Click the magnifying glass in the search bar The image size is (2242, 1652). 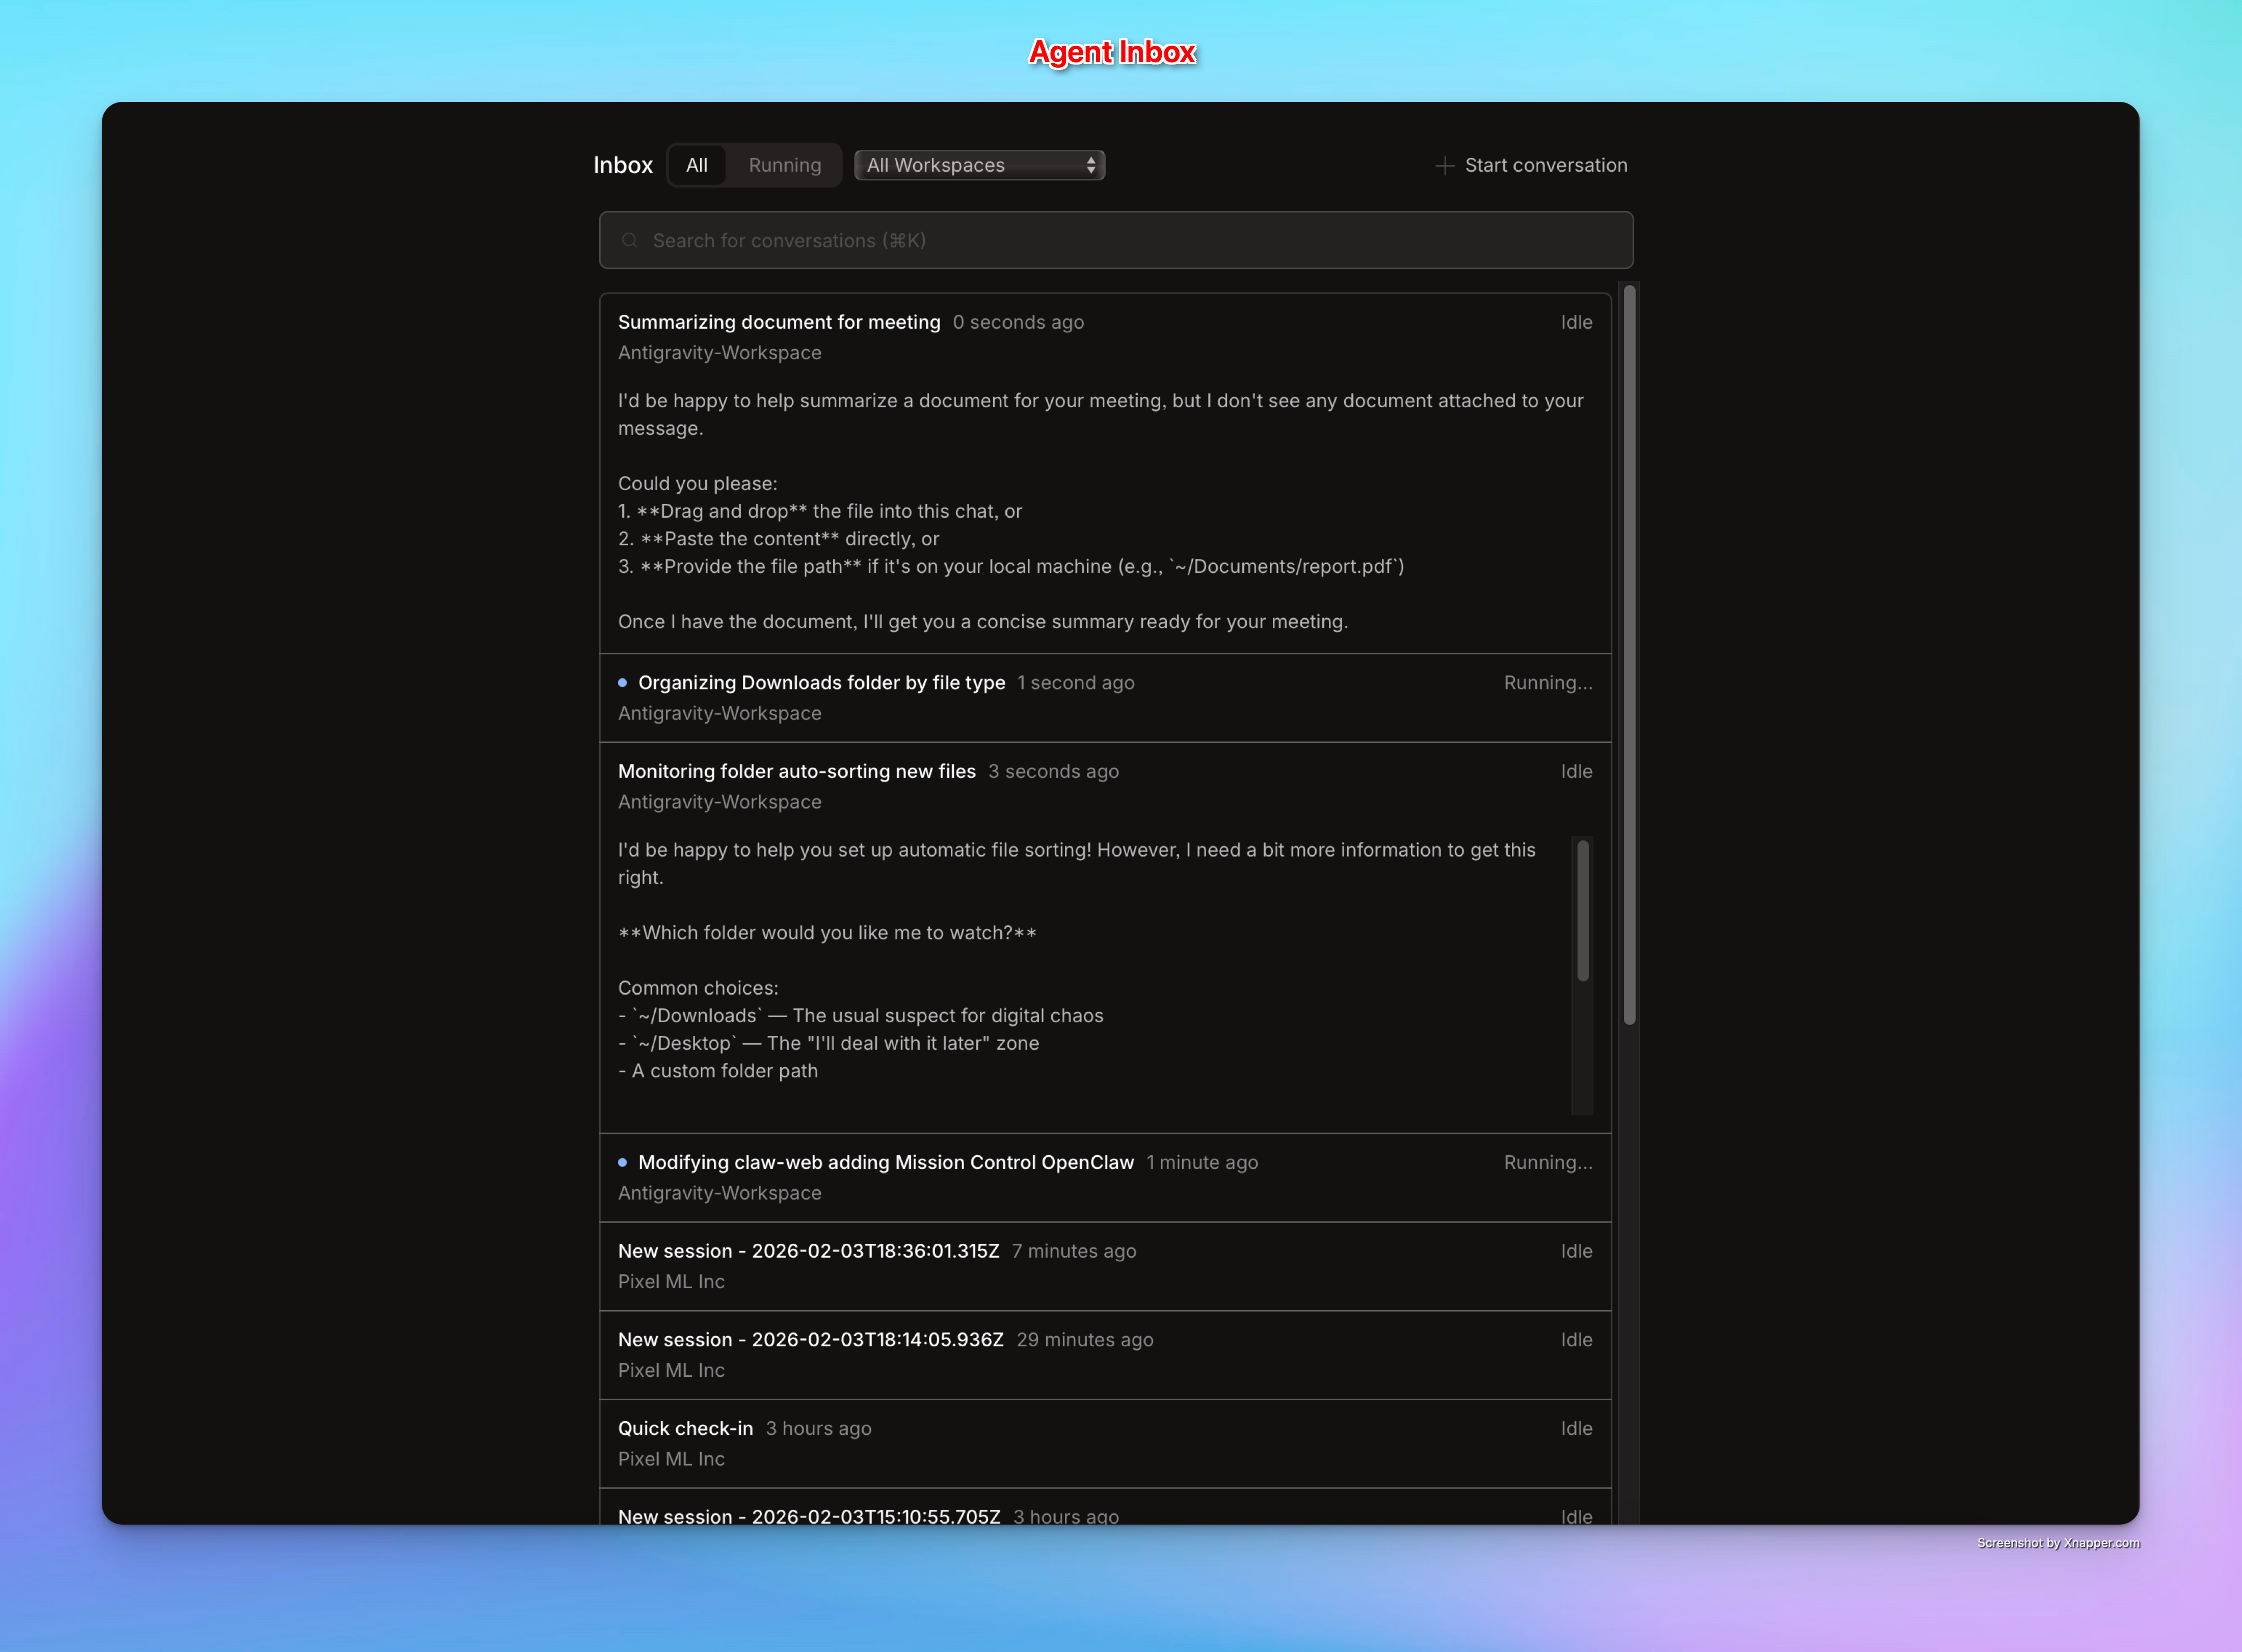(631, 240)
